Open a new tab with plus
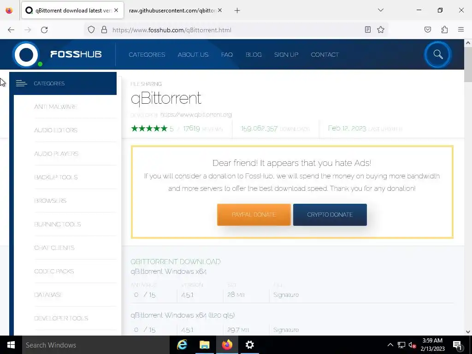The width and height of the screenshot is (472, 354). [237, 11]
